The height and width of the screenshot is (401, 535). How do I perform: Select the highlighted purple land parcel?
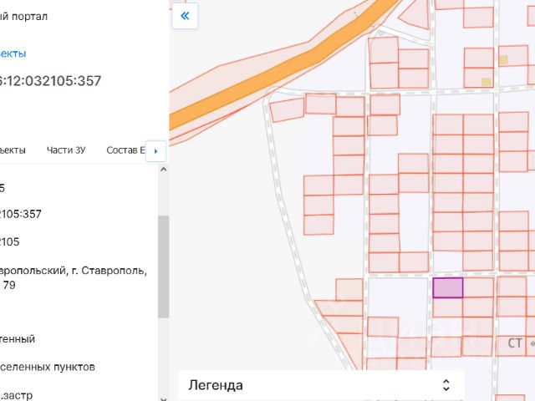pos(448,287)
